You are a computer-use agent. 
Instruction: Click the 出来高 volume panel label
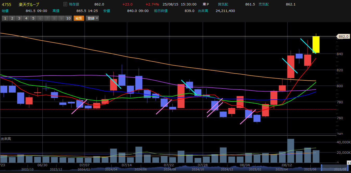(x=6, y=139)
